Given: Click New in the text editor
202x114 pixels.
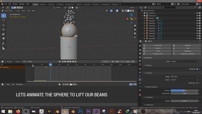Looking at the screenshot, I should (66, 85).
